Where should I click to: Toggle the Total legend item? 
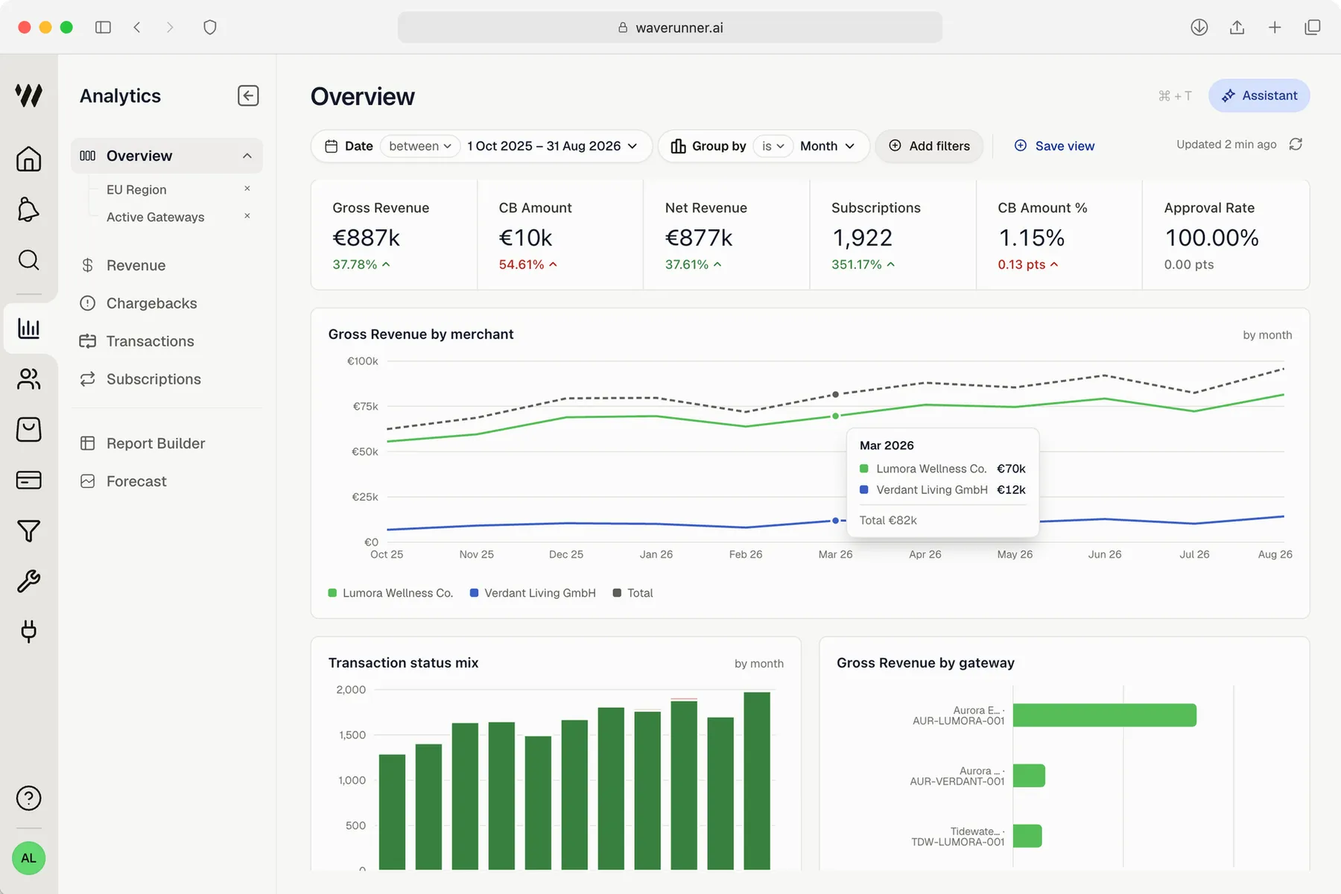coord(633,593)
